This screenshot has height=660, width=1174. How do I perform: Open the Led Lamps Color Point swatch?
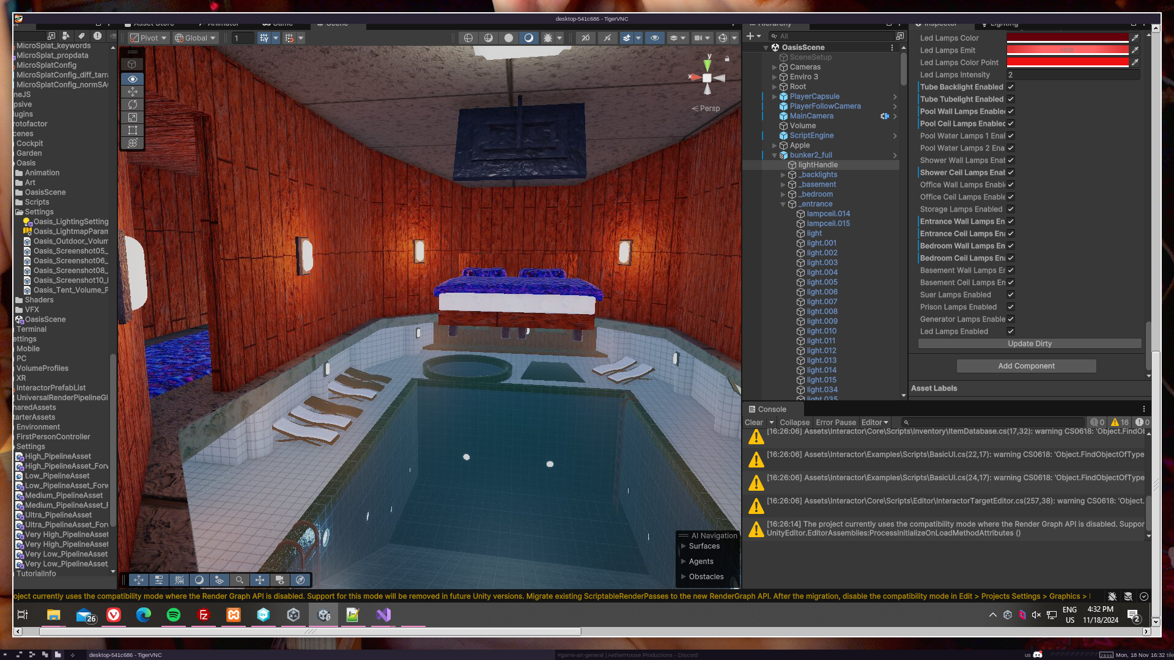click(x=1067, y=62)
